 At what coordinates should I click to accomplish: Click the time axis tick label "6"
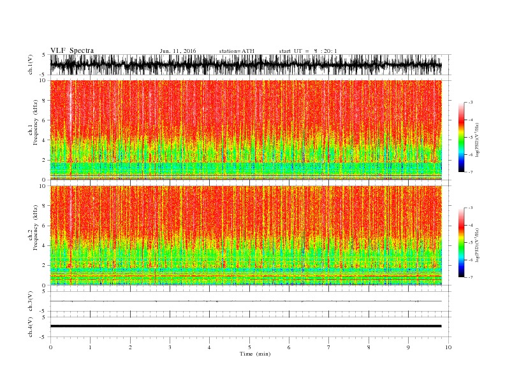(289, 347)
